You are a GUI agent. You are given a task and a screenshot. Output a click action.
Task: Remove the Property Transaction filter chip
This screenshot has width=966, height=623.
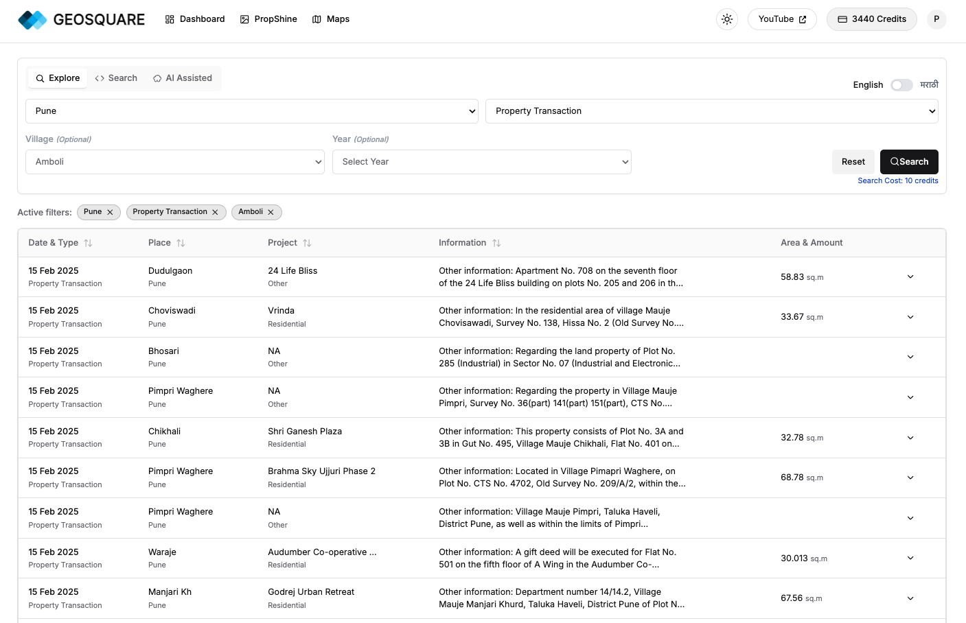click(215, 213)
